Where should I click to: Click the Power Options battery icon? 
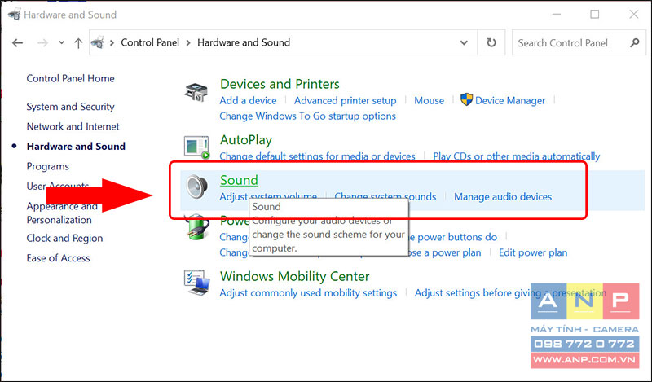point(197,226)
